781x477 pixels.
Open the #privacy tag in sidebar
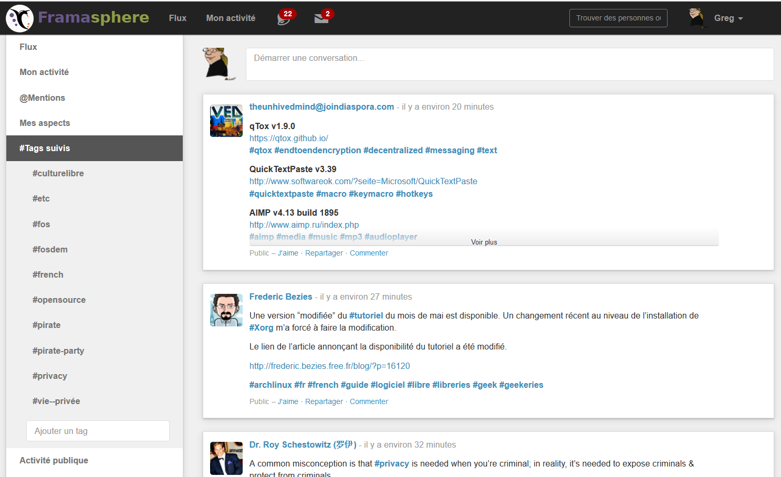[x=49, y=376]
